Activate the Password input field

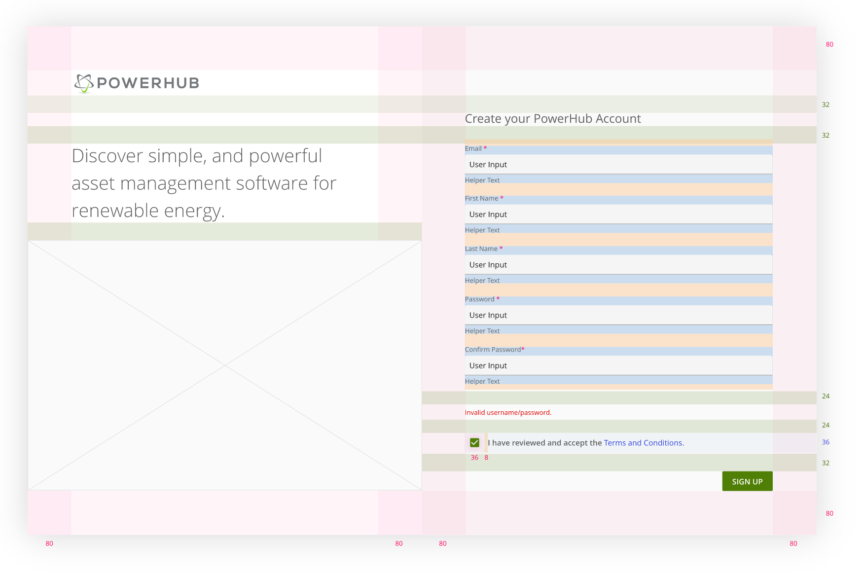coord(618,315)
